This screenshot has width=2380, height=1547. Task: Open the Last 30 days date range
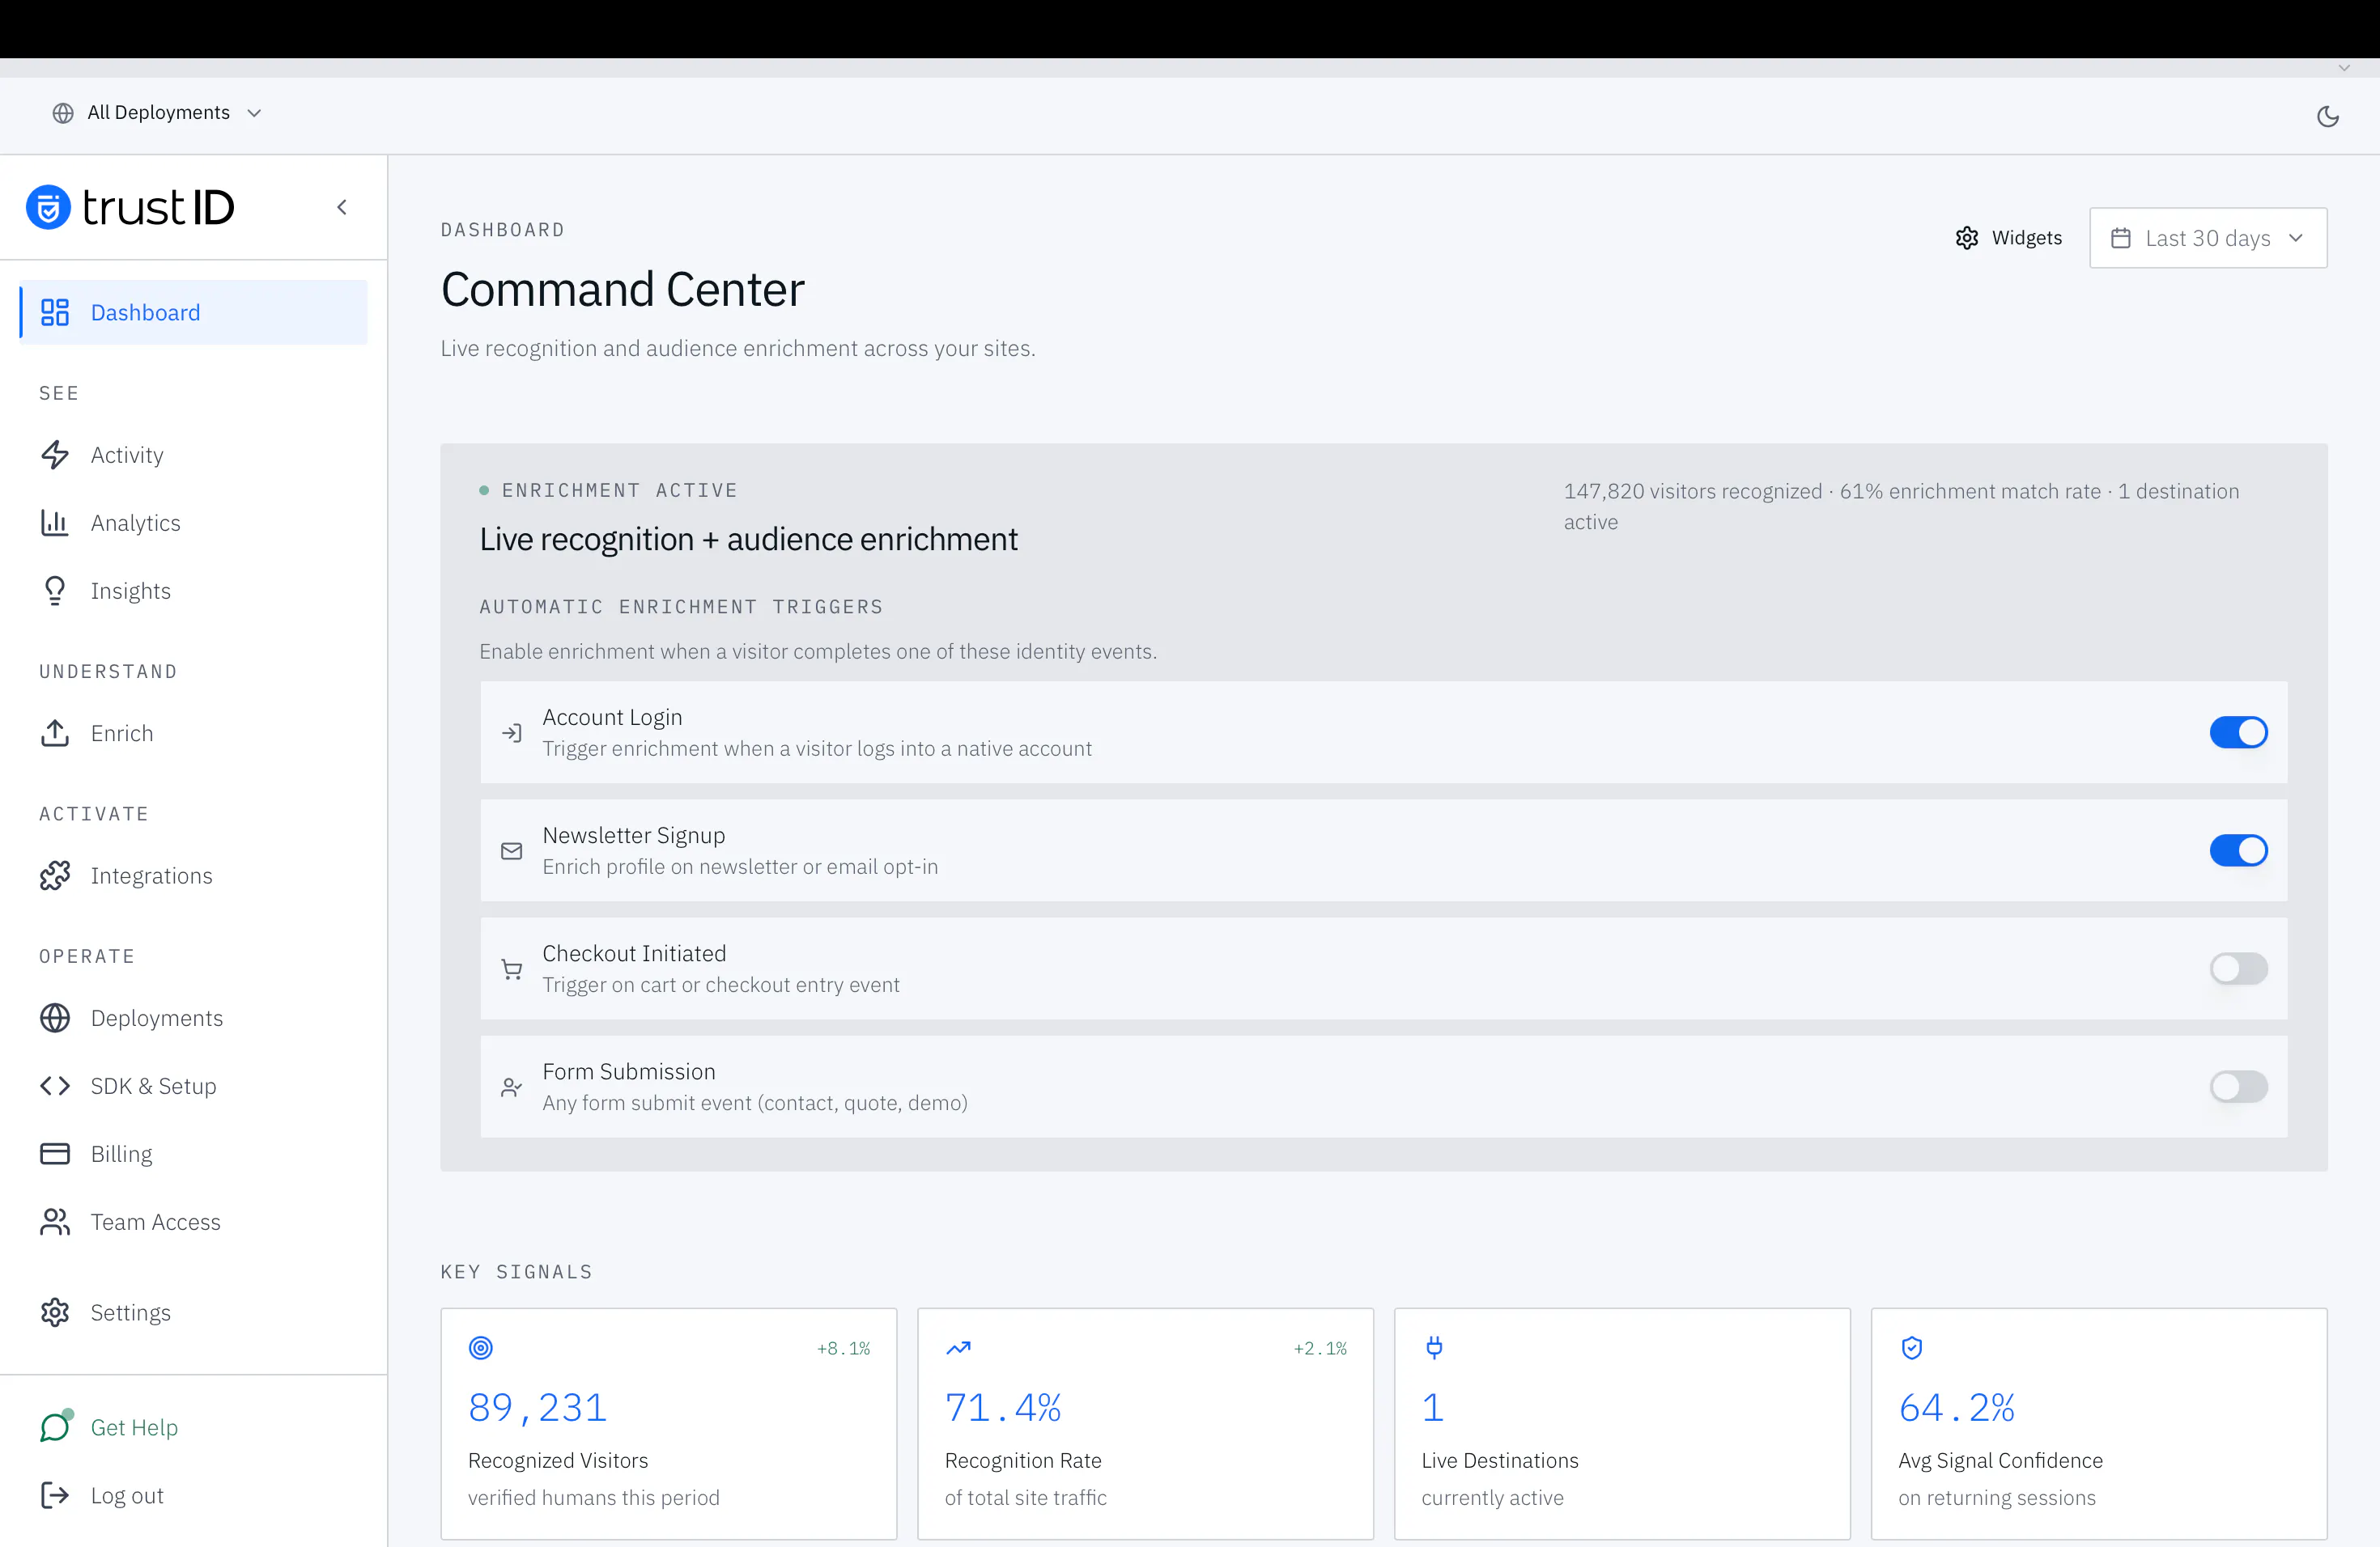(2208, 238)
